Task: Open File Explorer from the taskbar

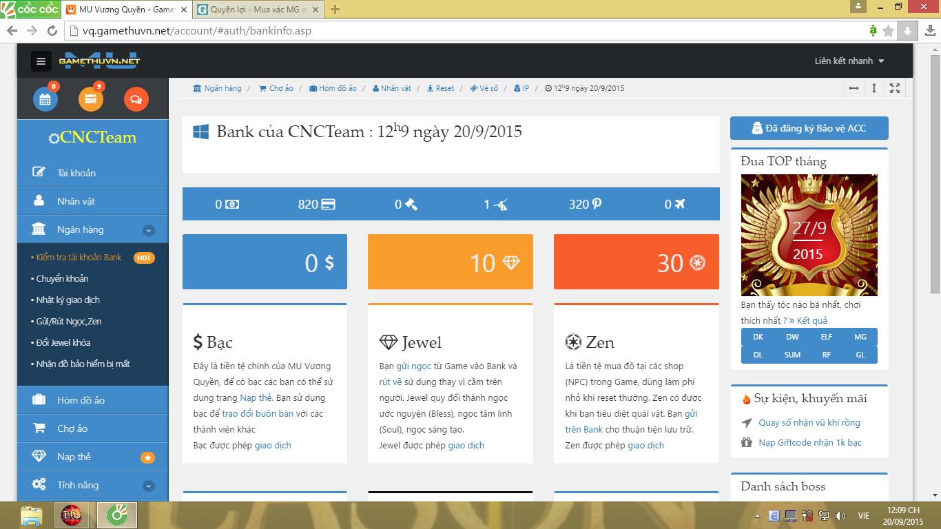Action: pyautogui.click(x=32, y=515)
